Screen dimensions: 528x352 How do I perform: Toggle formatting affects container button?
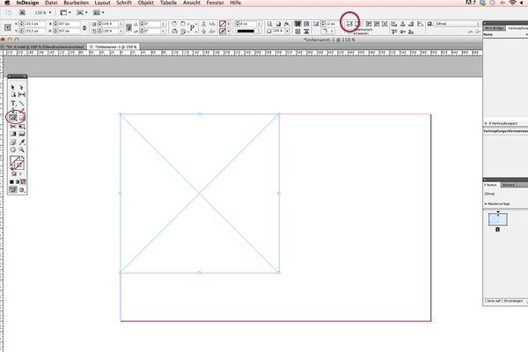pyautogui.click(x=14, y=174)
